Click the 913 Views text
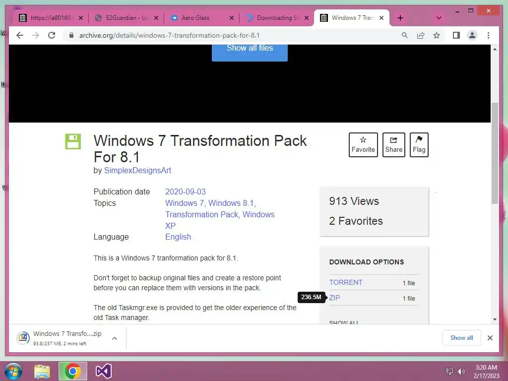508x381 pixels. point(354,201)
